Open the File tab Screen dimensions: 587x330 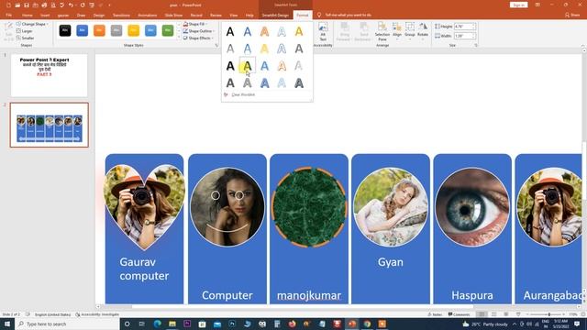pos(8,15)
